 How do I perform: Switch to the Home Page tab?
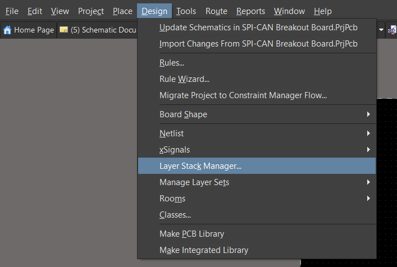29,30
